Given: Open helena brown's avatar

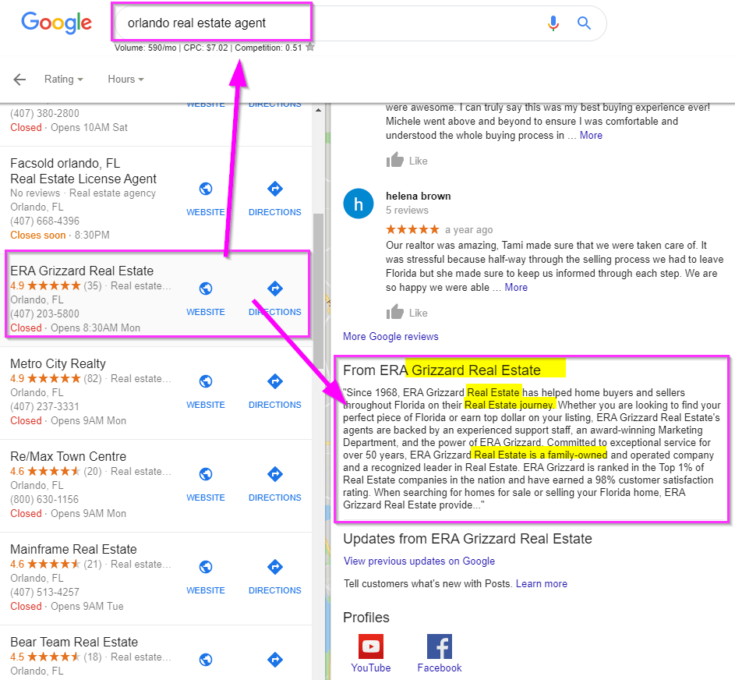Looking at the screenshot, I should [359, 204].
